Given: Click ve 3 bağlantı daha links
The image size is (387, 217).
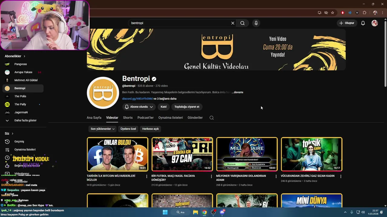Looking at the screenshot, I should click(165, 99).
